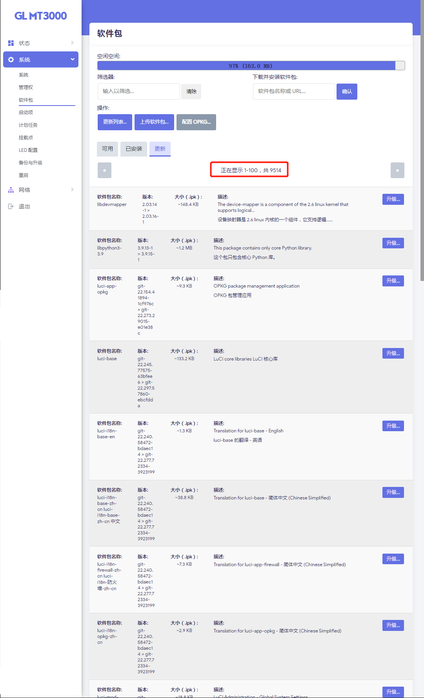Click the System gear icon
Image resolution: width=424 pixels, height=698 pixels.
click(11, 60)
